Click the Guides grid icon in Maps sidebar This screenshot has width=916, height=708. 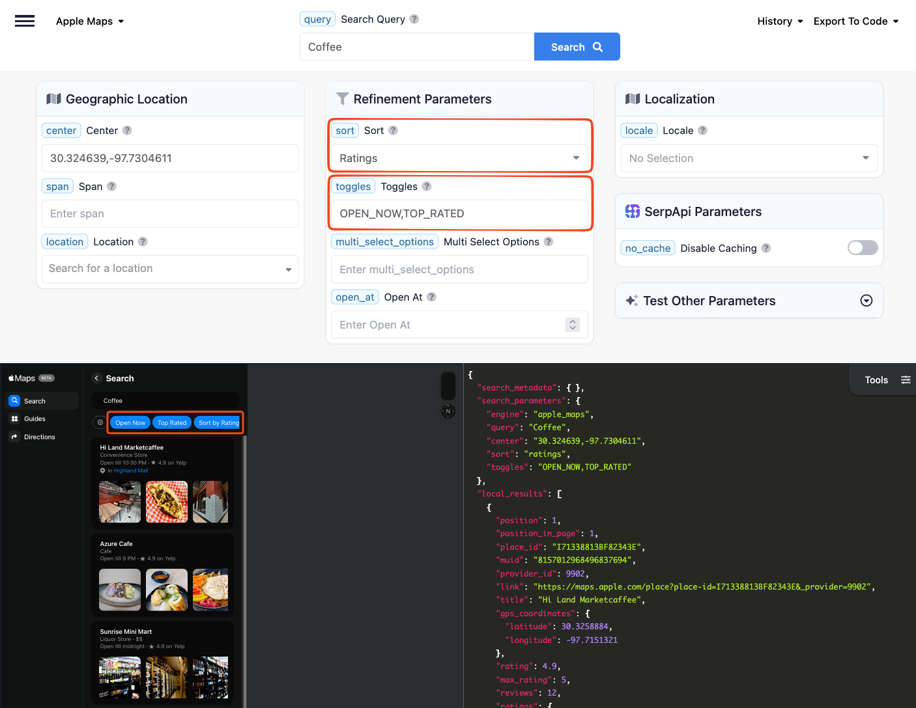(14, 419)
